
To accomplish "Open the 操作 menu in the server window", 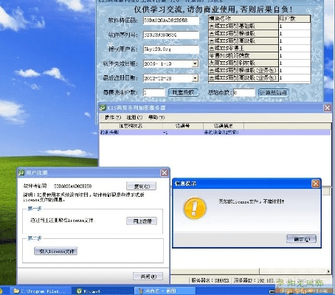I will [x=113, y=117].
